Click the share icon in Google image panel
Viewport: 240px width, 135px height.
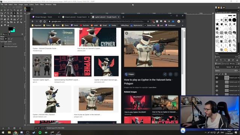[165, 74]
